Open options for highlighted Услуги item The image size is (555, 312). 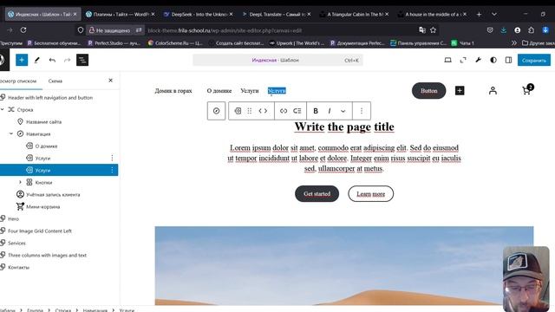pos(112,170)
